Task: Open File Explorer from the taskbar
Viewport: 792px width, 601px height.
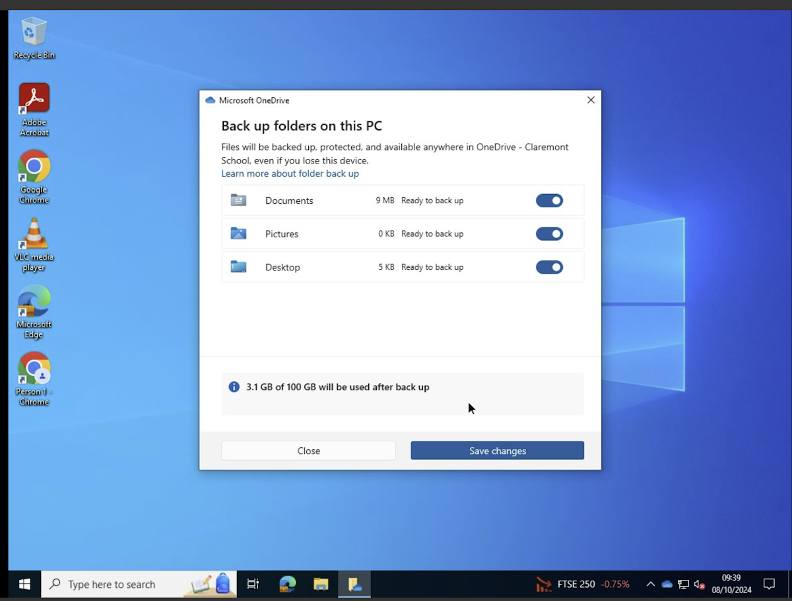Action: (321, 585)
